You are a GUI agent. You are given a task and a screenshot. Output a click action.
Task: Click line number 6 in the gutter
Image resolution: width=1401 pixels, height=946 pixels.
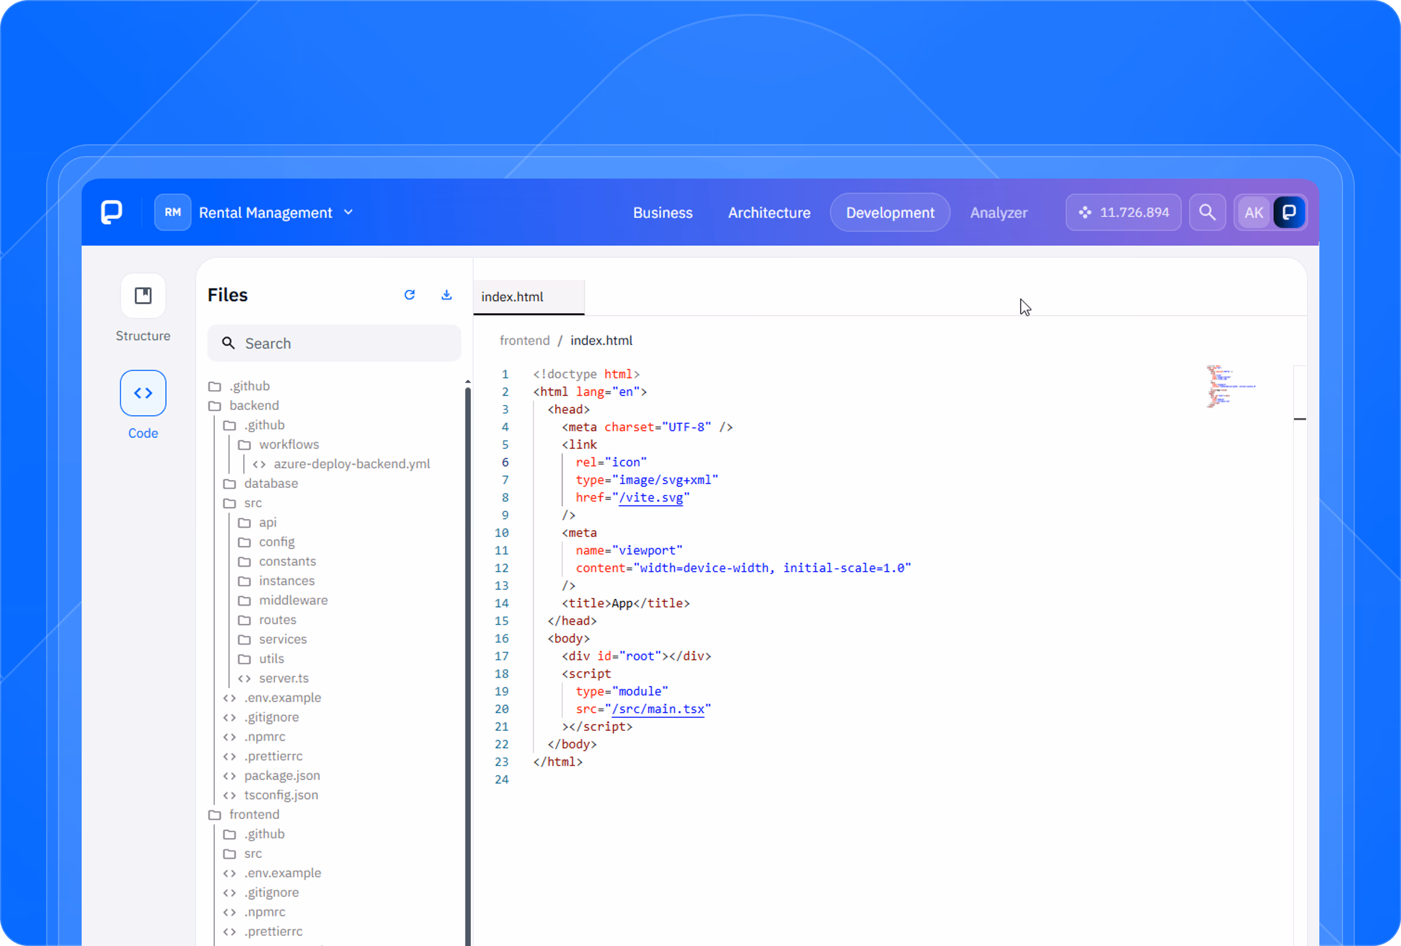coord(505,462)
